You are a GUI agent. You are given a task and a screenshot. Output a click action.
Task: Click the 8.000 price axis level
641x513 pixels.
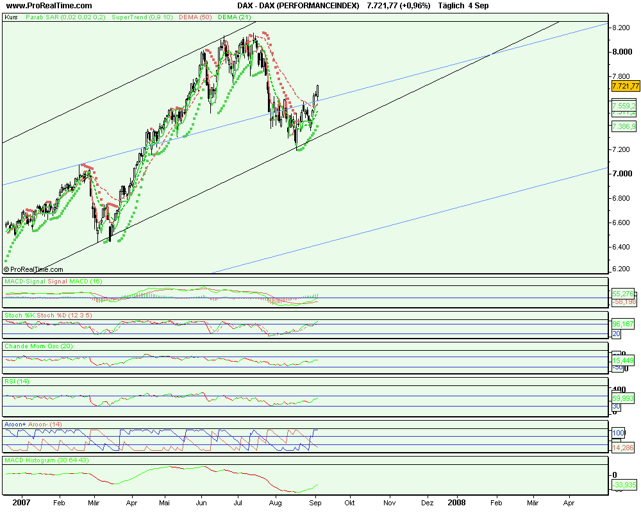click(x=622, y=52)
